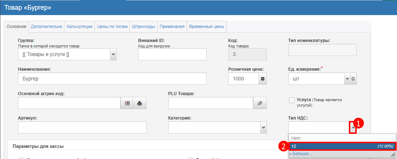Click the paperclip icon by PLU Товара
Image resolution: width=397 pixels, height=159 pixels.
tap(260, 103)
